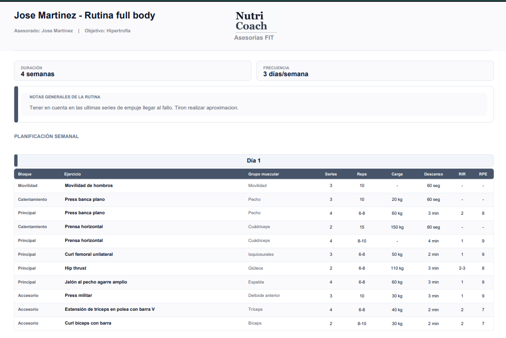The width and height of the screenshot is (506, 338).
Task: Click the Movilidad block label in the first row
Action: tap(28, 186)
